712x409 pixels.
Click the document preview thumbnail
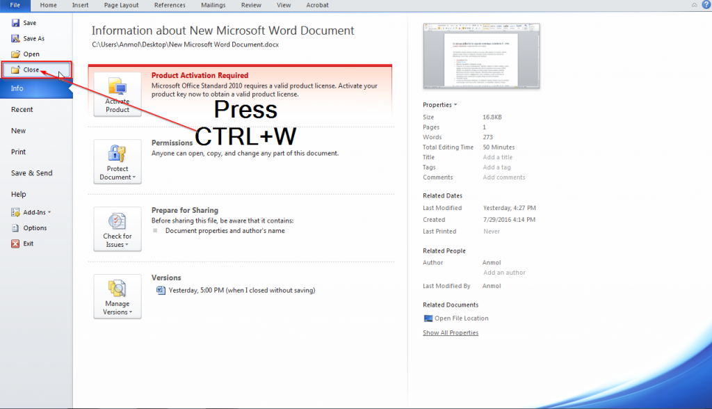(x=481, y=56)
